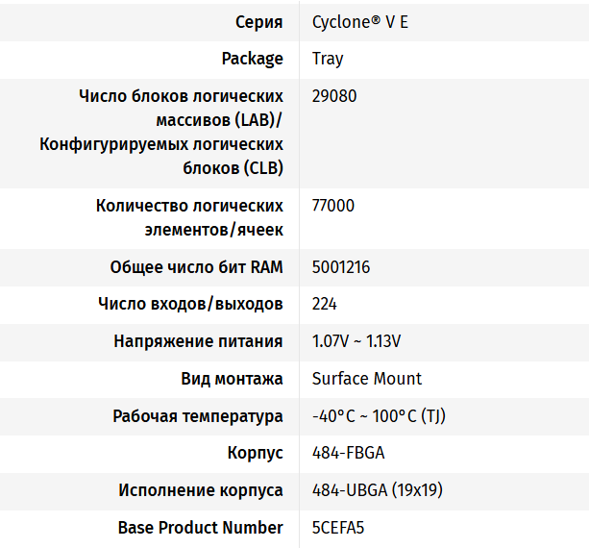Select the "Surface Mount" value

click(367, 379)
